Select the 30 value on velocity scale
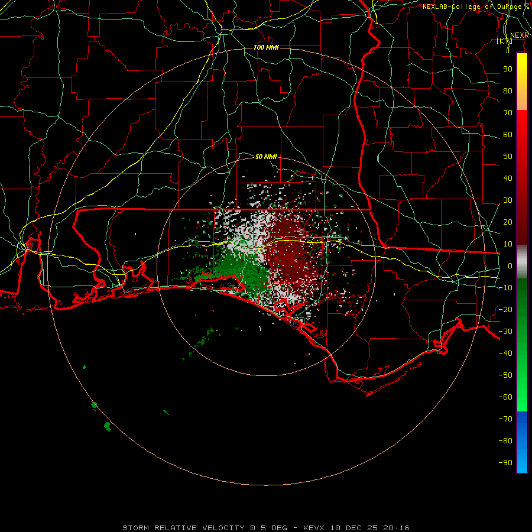 (x=508, y=200)
